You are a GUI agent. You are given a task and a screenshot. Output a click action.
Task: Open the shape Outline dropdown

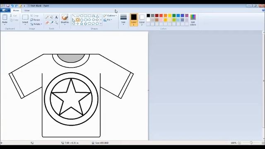tap(110, 16)
